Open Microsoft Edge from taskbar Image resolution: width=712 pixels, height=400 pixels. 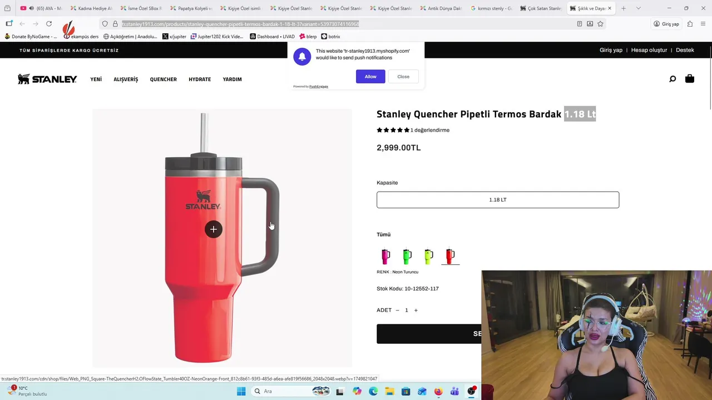[373, 391]
